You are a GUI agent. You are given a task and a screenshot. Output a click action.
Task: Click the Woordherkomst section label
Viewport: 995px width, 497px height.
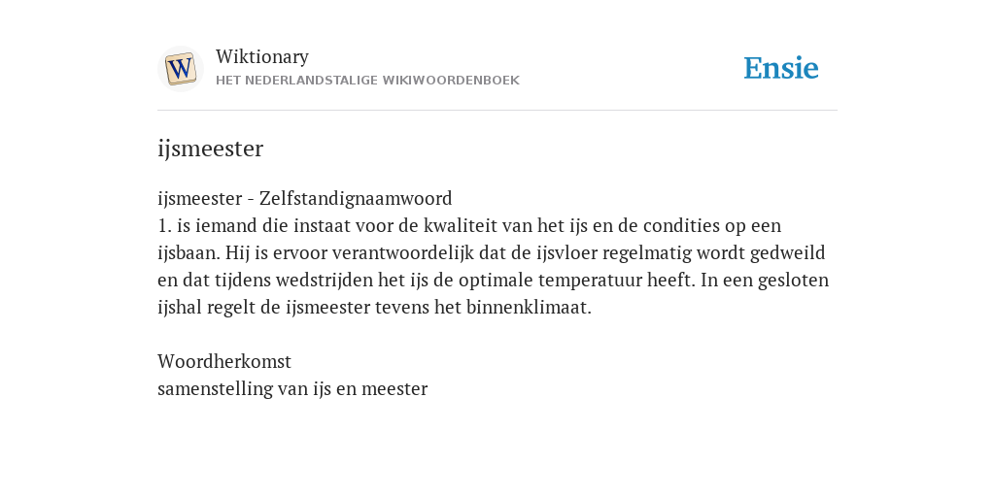224,362
